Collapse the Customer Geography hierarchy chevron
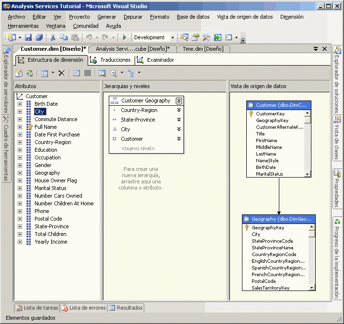The width and height of the screenshot is (344, 324). pyautogui.click(x=179, y=101)
